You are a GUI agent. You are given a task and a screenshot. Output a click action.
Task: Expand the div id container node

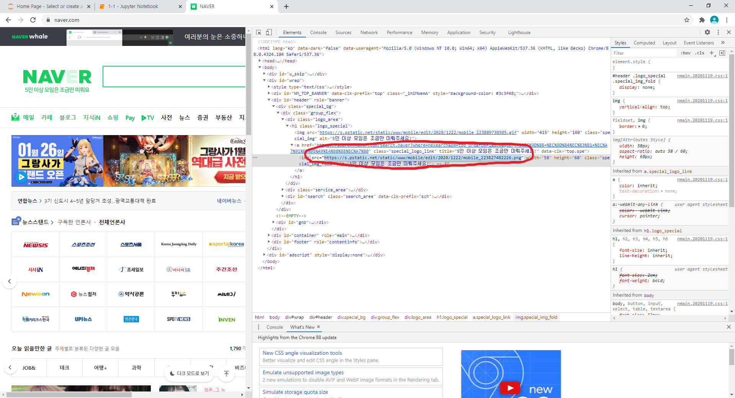[x=269, y=235]
